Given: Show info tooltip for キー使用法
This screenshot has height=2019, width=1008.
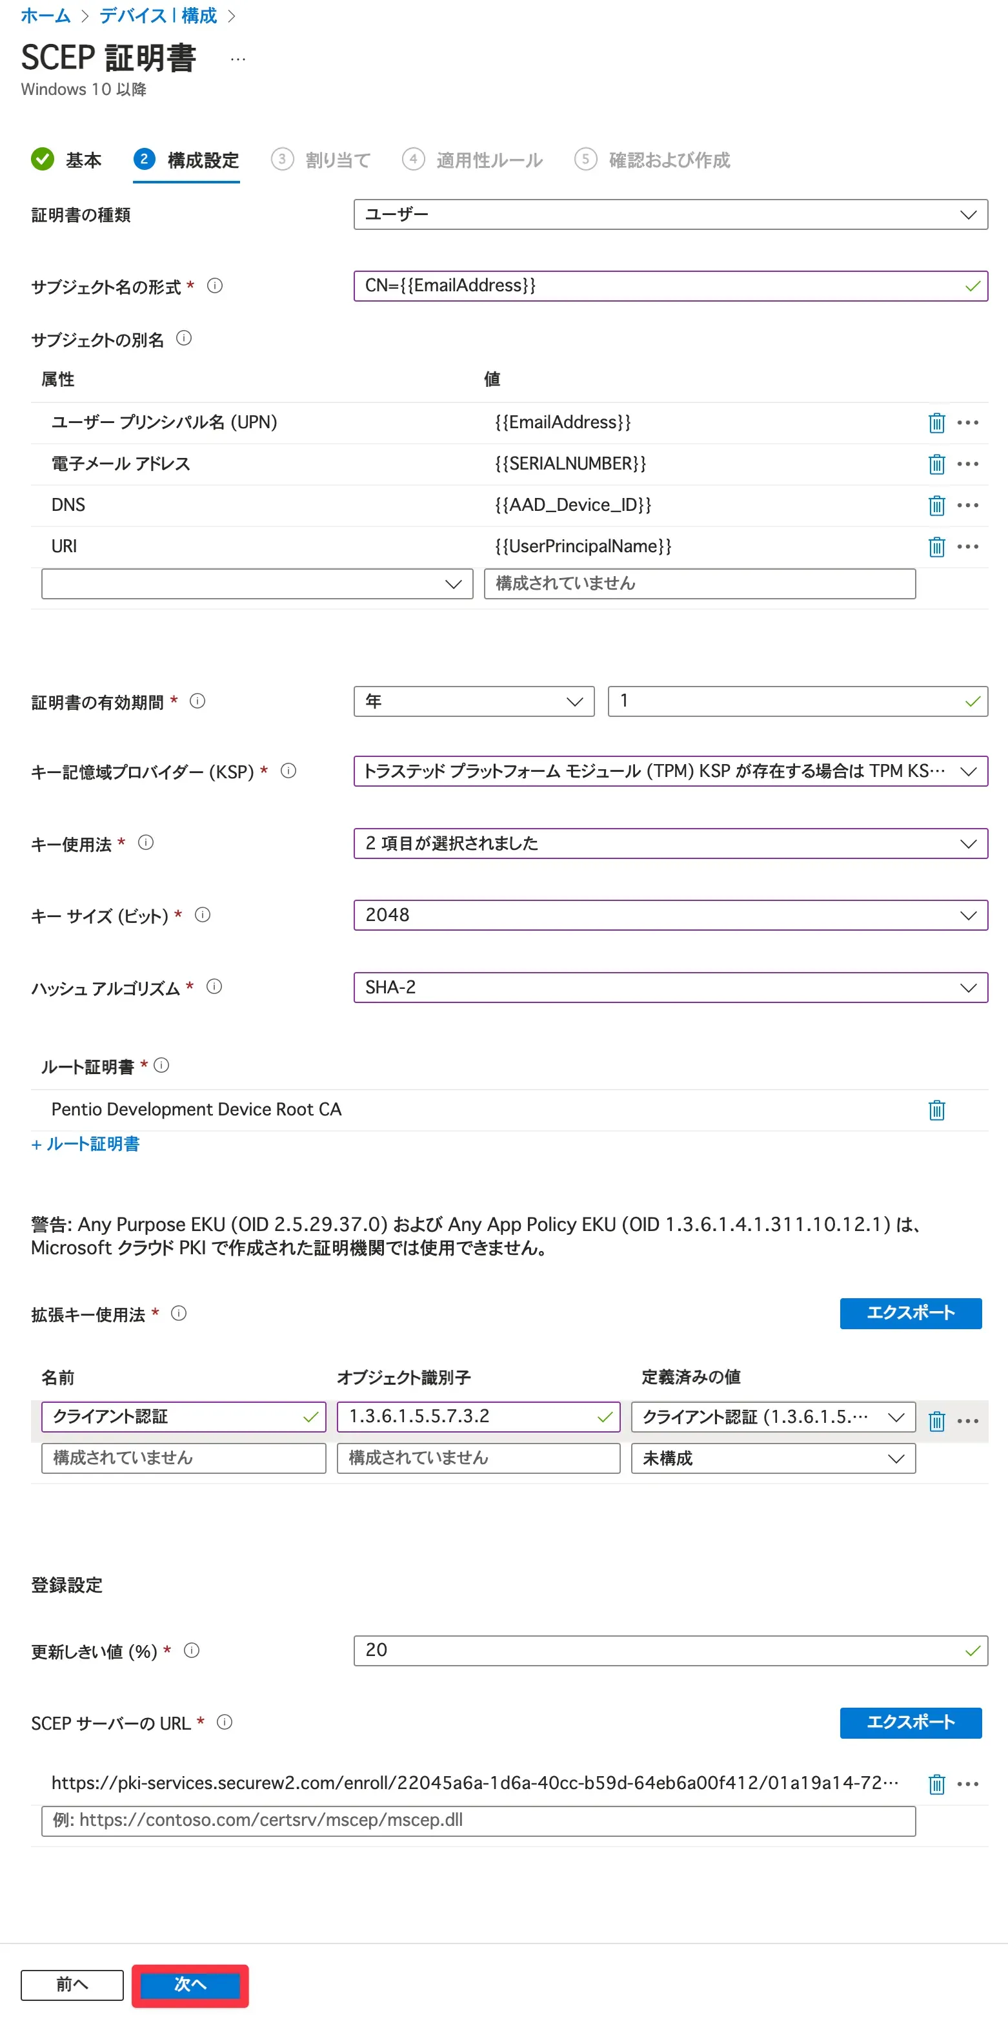Looking at the screenshot, I should click(x=146, y=843).
